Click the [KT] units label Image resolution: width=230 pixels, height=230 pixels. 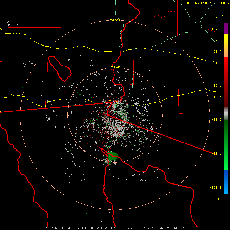click(x=218, y=18)
